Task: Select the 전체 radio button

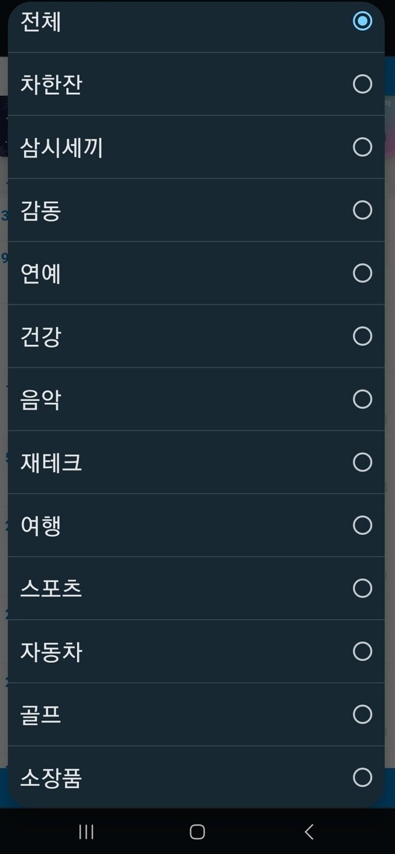Action: tap(362, 22)
